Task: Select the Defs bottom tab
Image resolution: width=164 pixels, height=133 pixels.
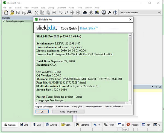Action: 24,125
